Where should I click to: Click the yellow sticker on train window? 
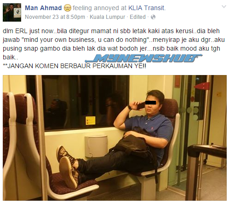click(90, 121)
